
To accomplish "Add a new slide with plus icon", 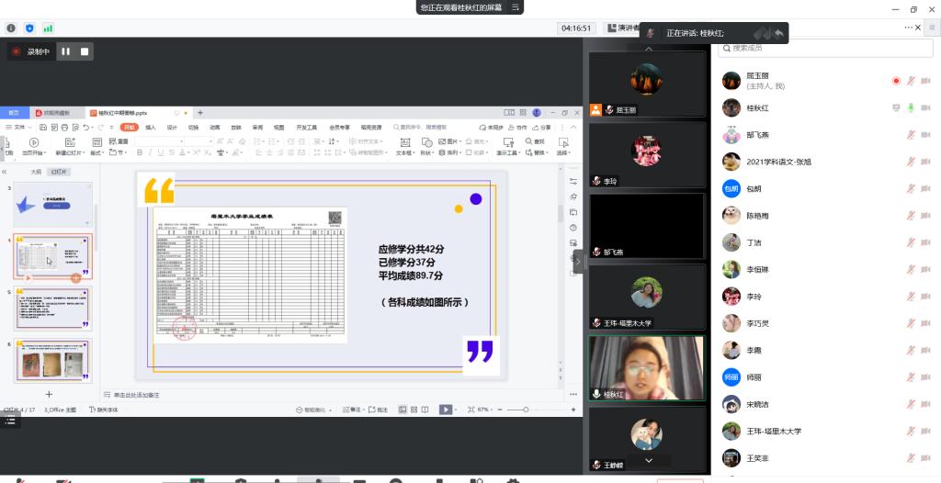I will (x=50, y=394).
